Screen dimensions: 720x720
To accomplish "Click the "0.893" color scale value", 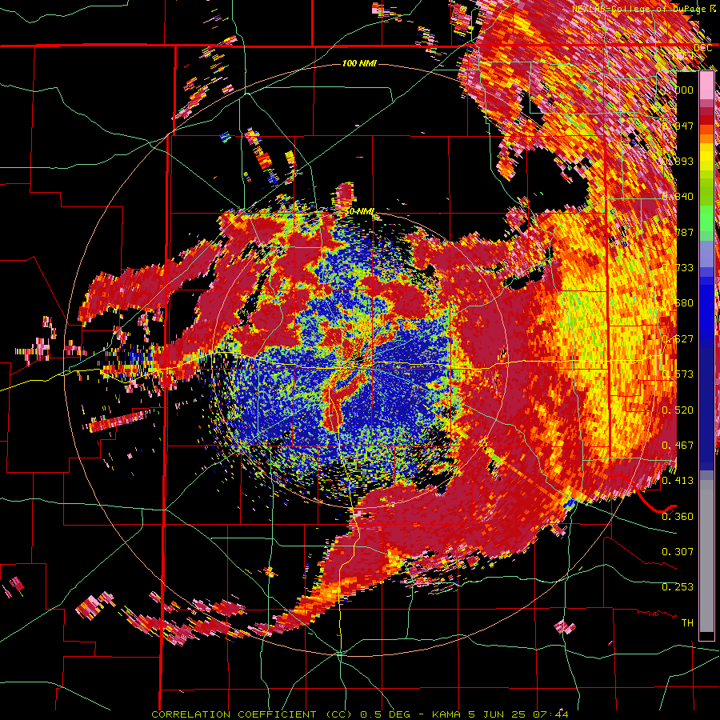I will 678,161.
